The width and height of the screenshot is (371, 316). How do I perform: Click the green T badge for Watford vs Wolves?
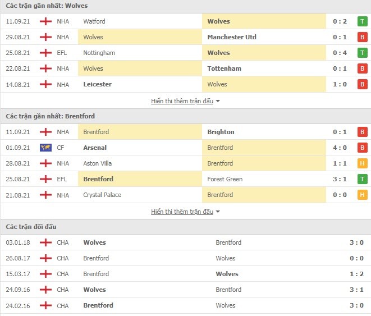point(362,21)
